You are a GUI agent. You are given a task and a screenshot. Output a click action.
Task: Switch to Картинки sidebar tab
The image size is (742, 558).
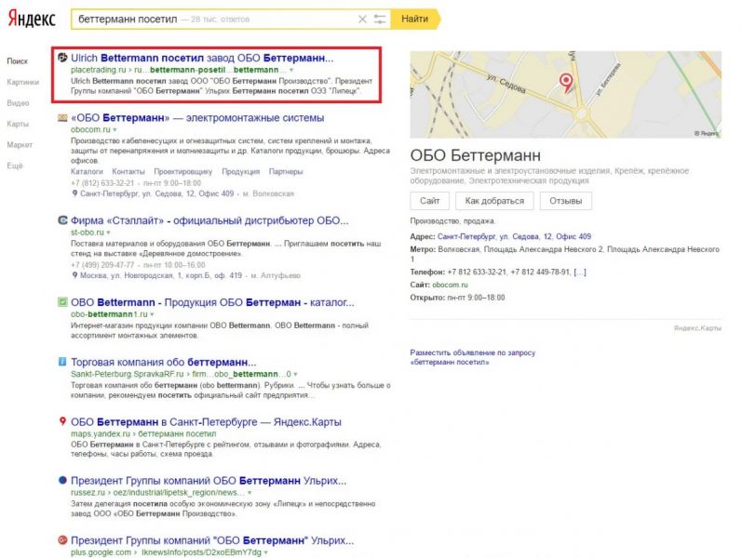(x=22, y=82)
